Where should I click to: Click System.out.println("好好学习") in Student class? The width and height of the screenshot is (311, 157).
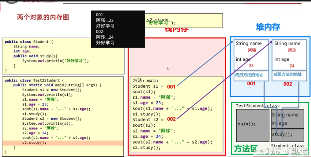pyautogui.click(x=55, y=61)
